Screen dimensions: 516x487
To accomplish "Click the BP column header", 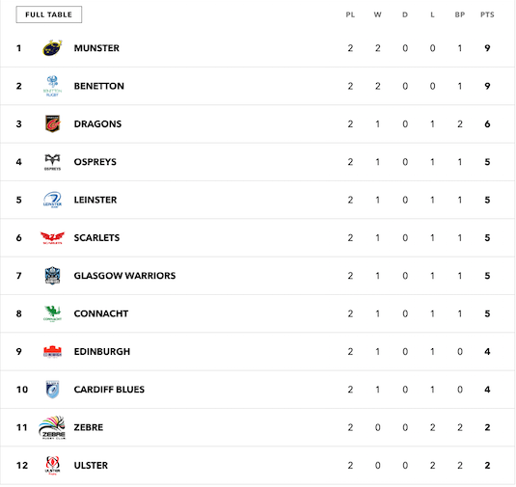I will (x=460, y=14).
